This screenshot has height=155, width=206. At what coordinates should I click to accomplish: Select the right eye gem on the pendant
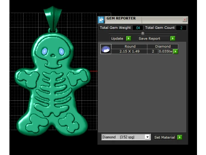coord(62,52)
